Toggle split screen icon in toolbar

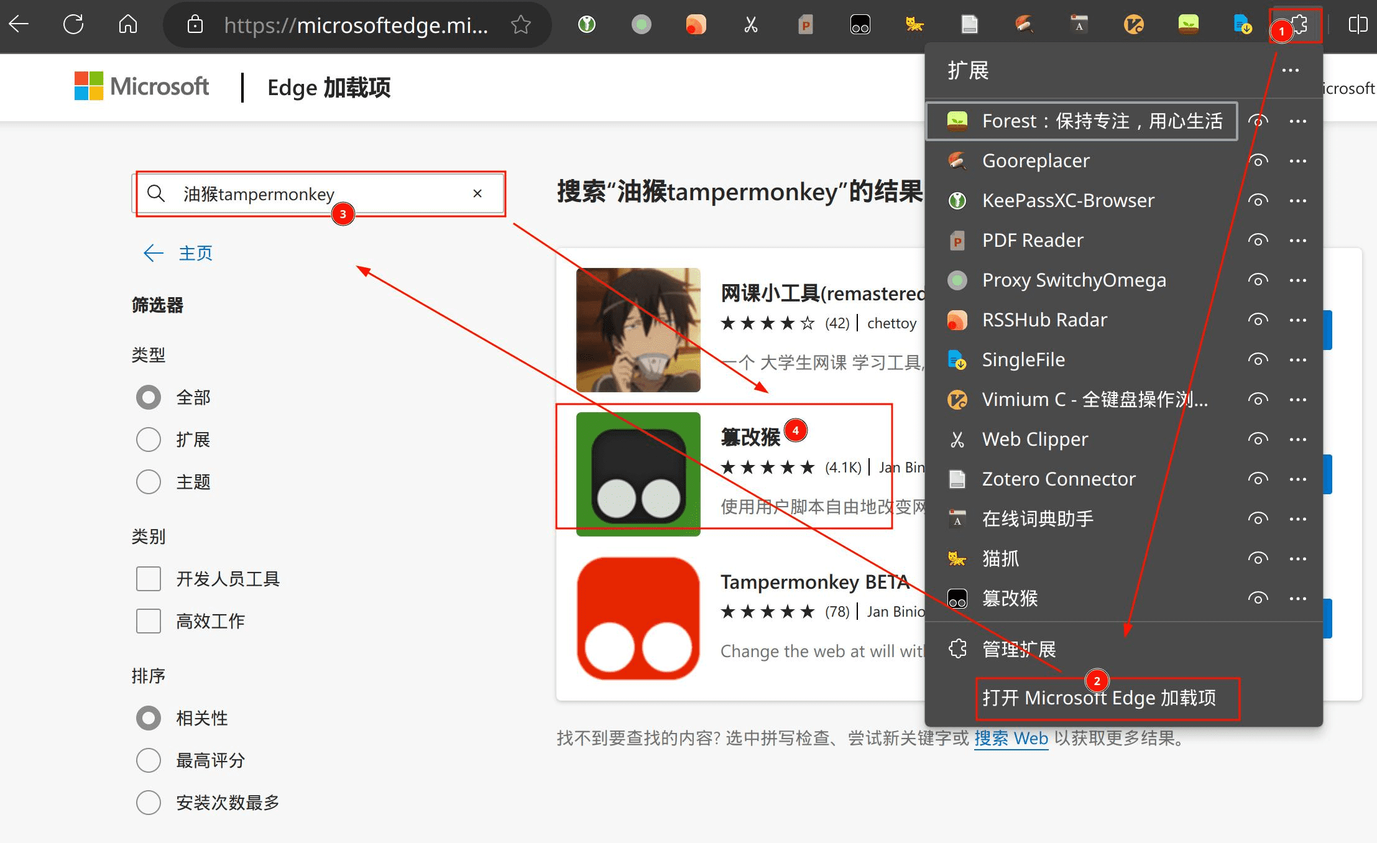click(x=1358, y=24)
